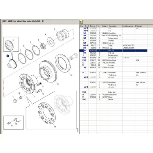
Task: Click the info icon on highlighted Hub cap row
Action: coord(85,50)
